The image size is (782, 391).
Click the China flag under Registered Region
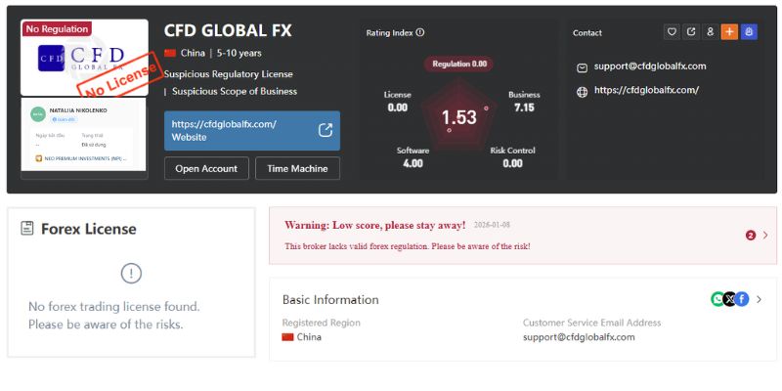[x=287, y=337]
